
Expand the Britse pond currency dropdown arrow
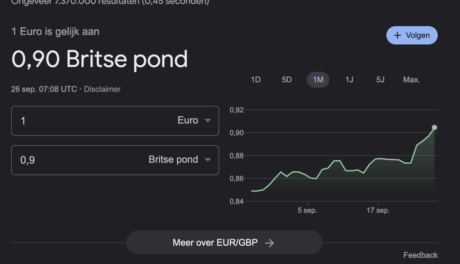tap(207, 160)
